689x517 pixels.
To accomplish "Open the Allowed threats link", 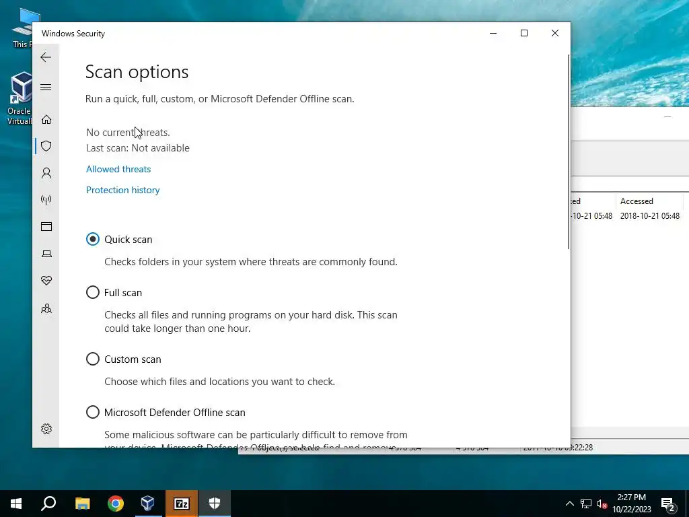I will [x=118, y=169].
